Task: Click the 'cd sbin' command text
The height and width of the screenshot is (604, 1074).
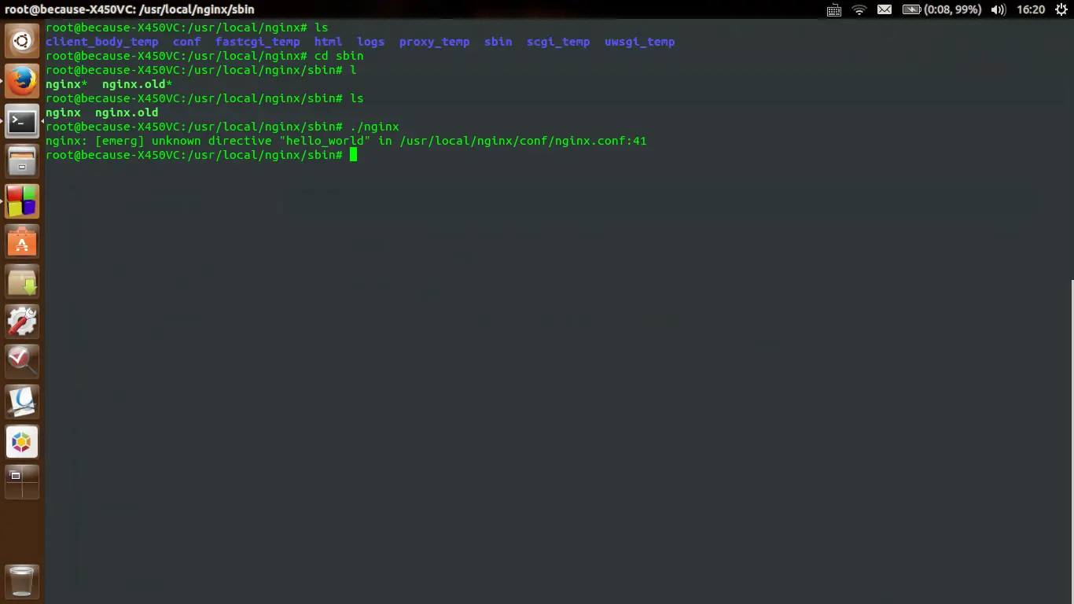Action: coord(339,56)
